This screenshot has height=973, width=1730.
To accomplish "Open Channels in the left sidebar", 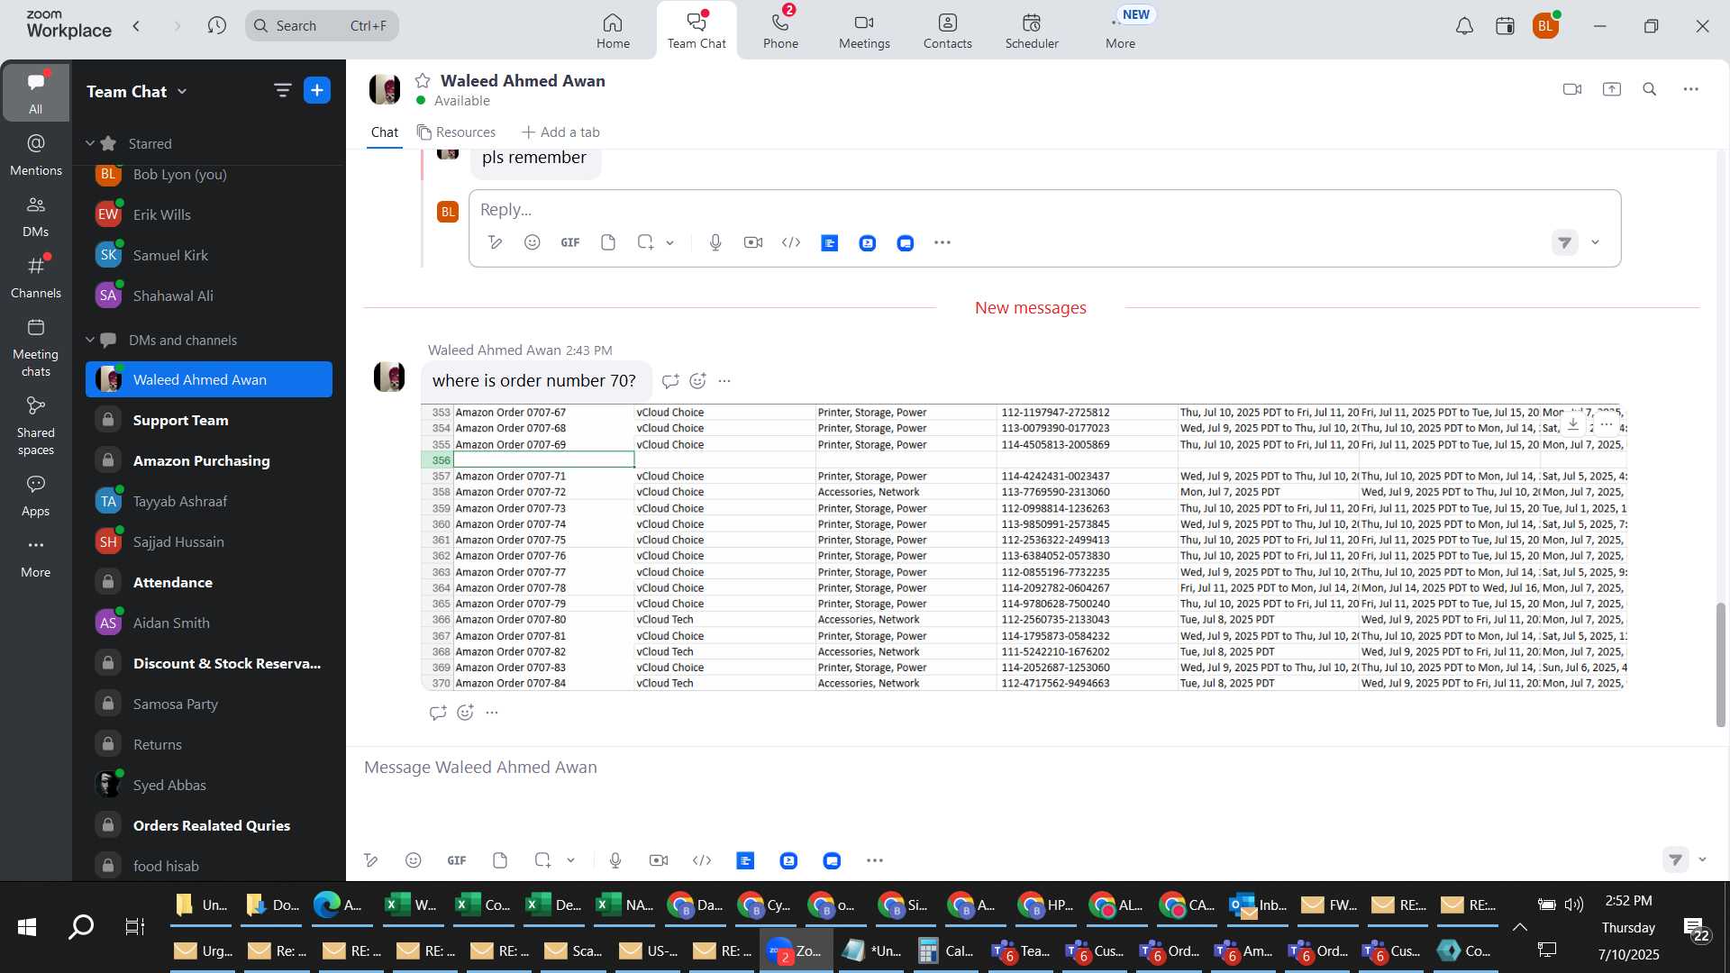I will 36,277.
